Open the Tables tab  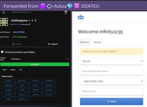(x=4, y=70)
